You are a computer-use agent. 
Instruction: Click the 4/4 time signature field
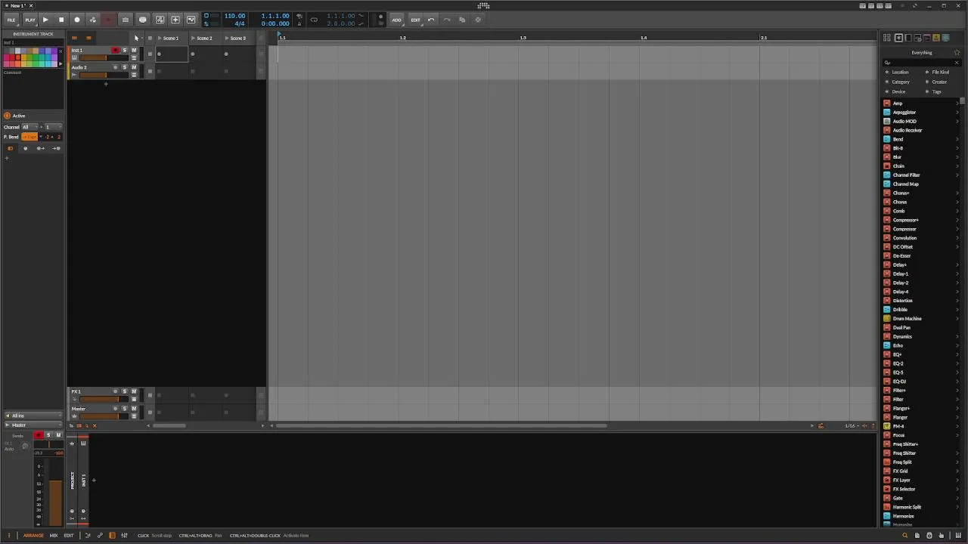click(239, 23)
